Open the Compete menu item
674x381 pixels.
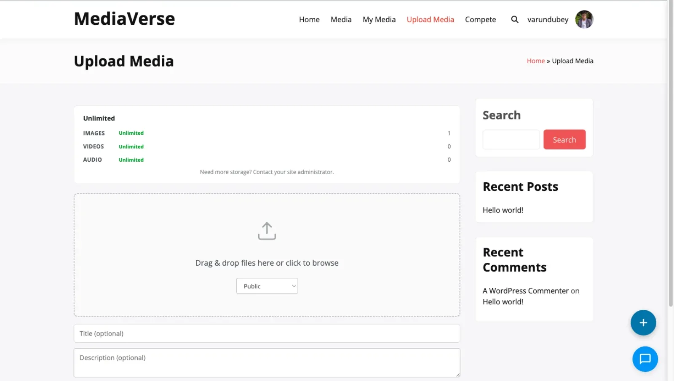(480, 19)
